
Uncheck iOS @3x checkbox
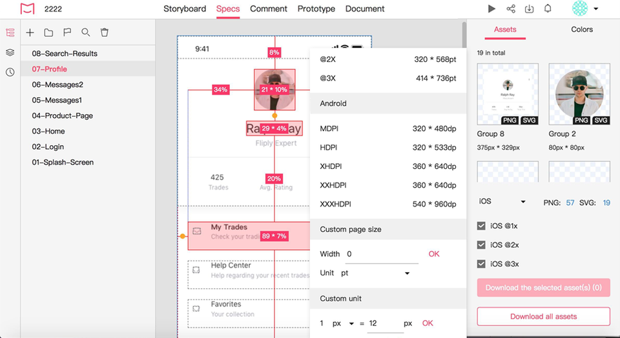coord(481,264)
